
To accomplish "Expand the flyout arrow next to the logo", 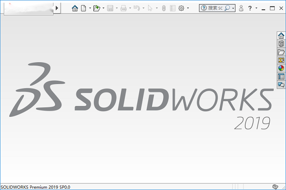I will click(57, 8).
